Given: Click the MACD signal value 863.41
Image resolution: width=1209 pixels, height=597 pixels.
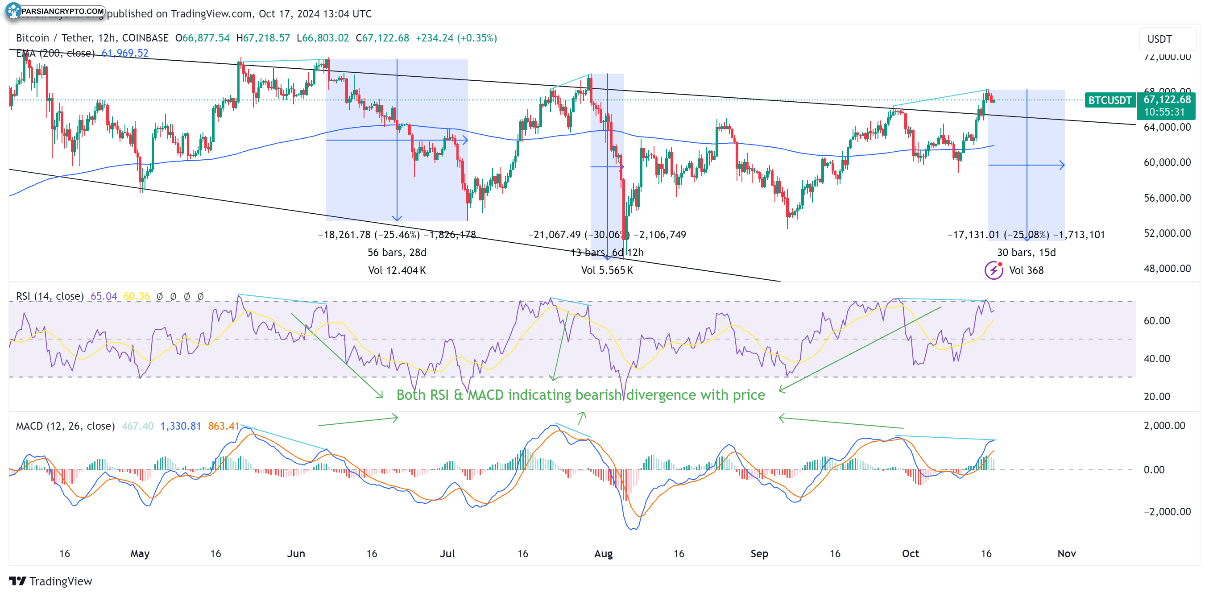Looking at the screenshot, I should 224,426.
